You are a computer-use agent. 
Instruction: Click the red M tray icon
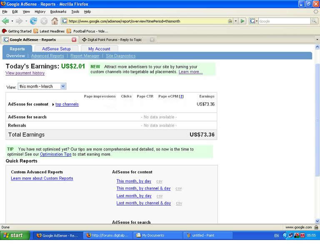click(302, 235)
